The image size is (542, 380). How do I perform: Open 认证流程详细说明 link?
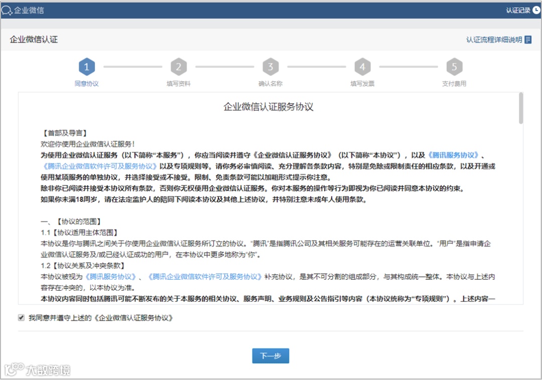click(x=494, y=40)
